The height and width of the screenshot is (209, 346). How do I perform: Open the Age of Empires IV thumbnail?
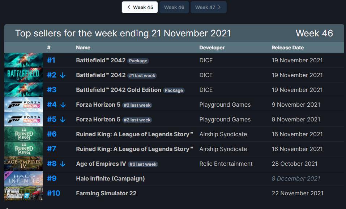pos(24,164)
